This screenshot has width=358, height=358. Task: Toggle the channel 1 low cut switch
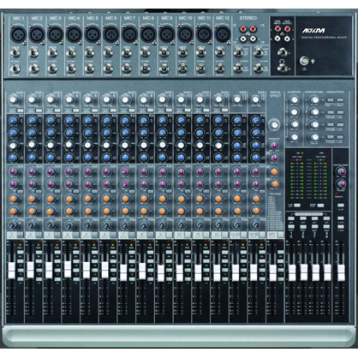(x=20, y=110)
